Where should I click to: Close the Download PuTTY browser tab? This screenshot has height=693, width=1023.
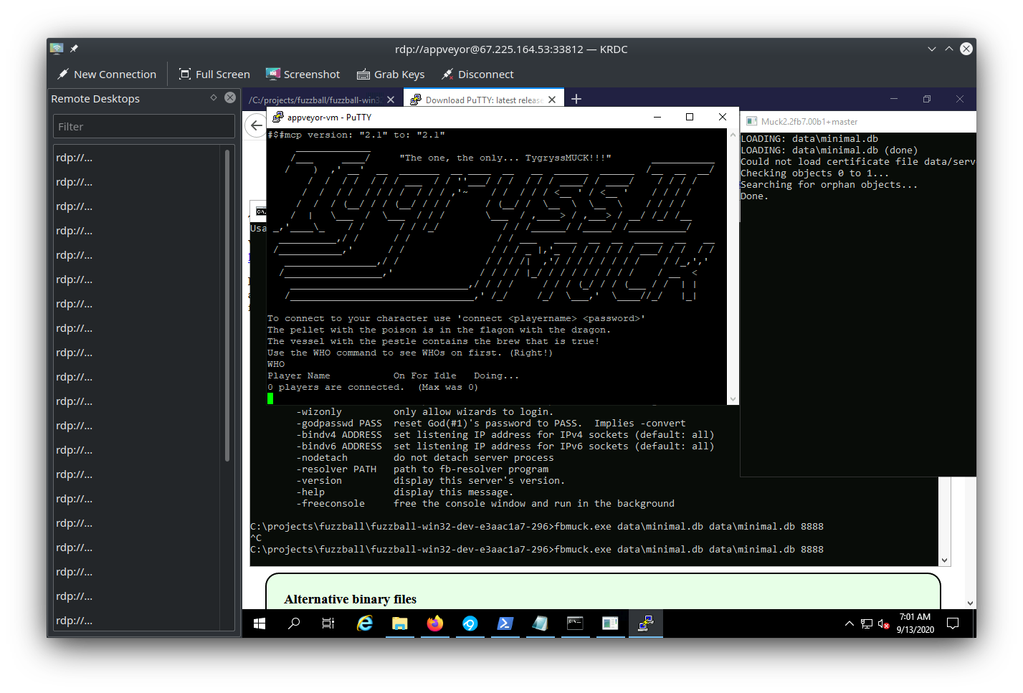[x=552, y=100]
